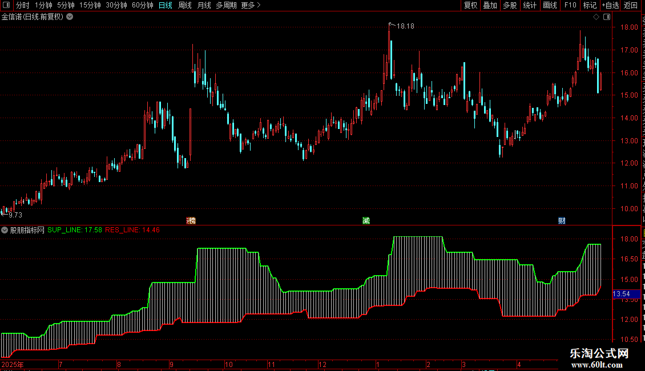Add stock via +自选 button

pos(610,5)
